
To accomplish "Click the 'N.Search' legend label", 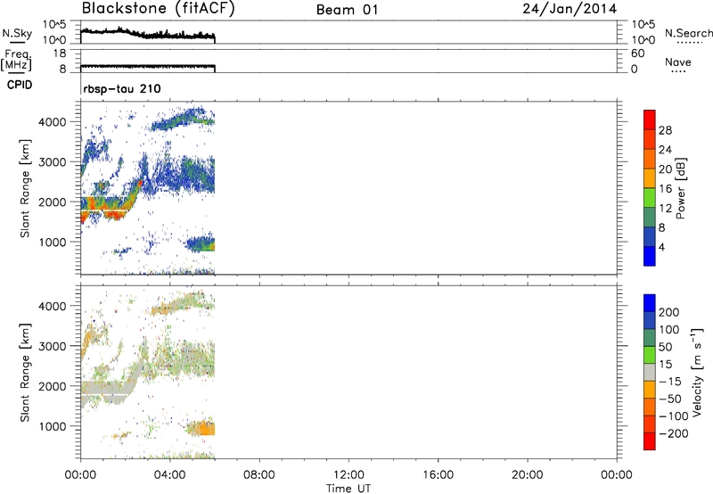I will [x=688, y=33].
